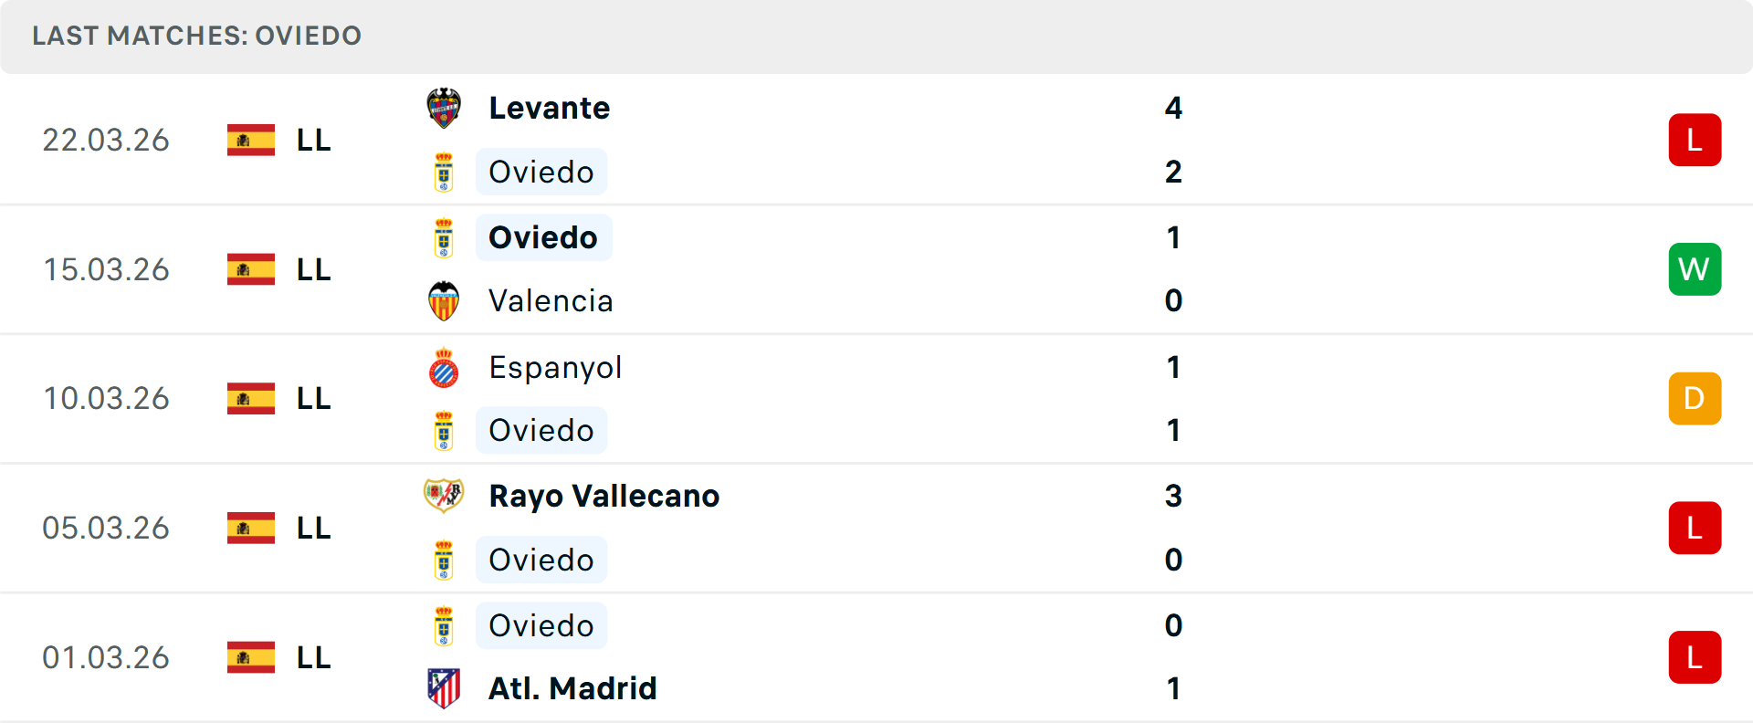Screen dimensions: 1753x723
Task: Click the LL league label for 10.03.26
Action: 313,399
